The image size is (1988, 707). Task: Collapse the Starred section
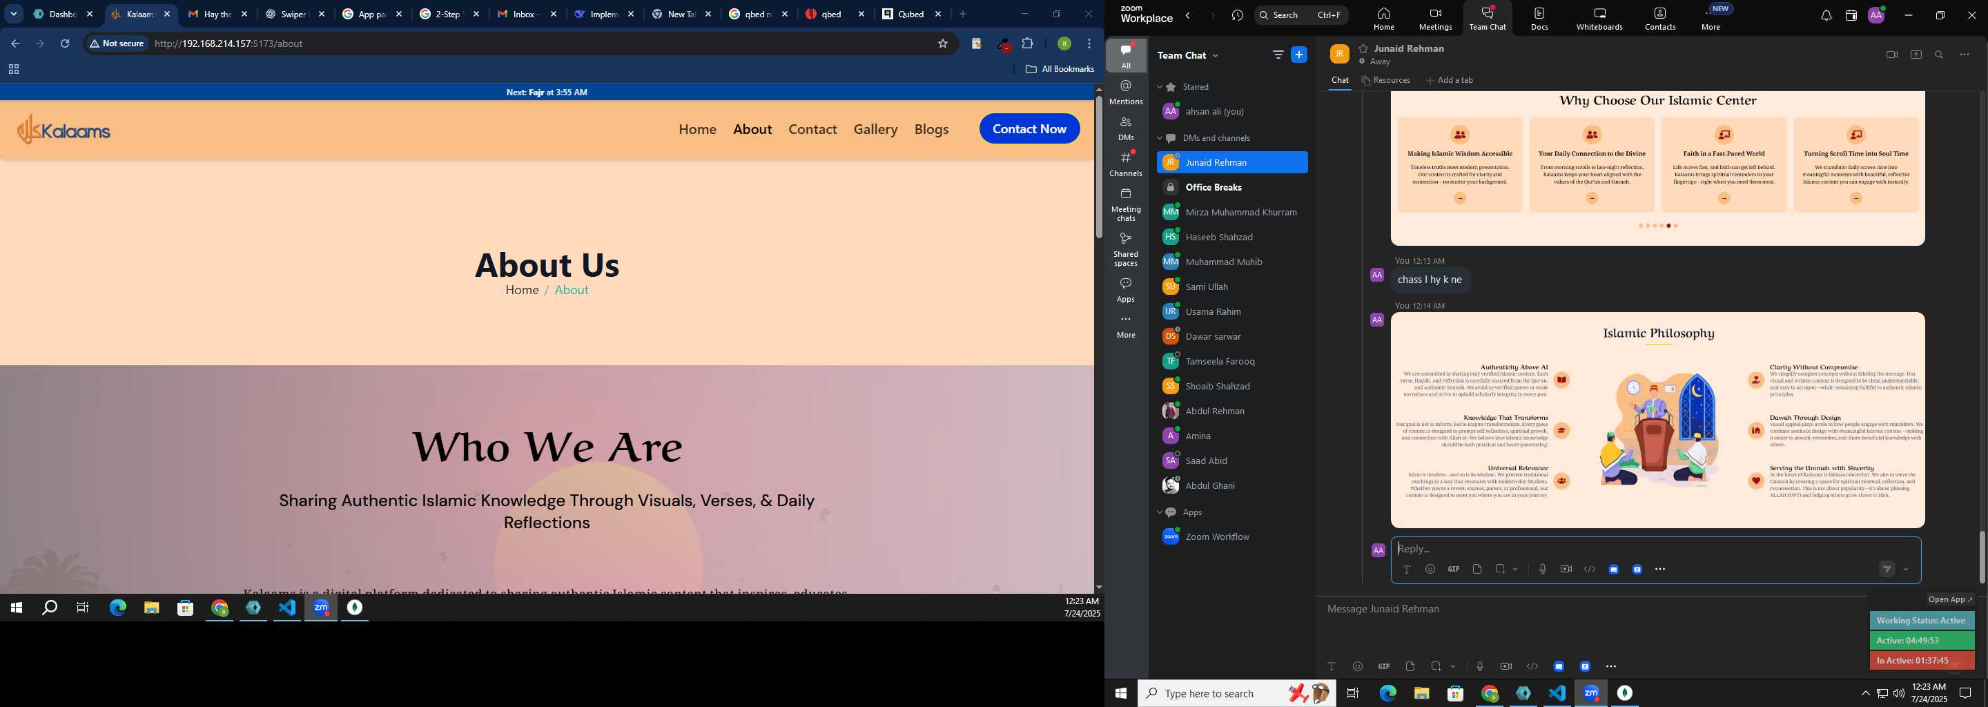click(1159, 87)
